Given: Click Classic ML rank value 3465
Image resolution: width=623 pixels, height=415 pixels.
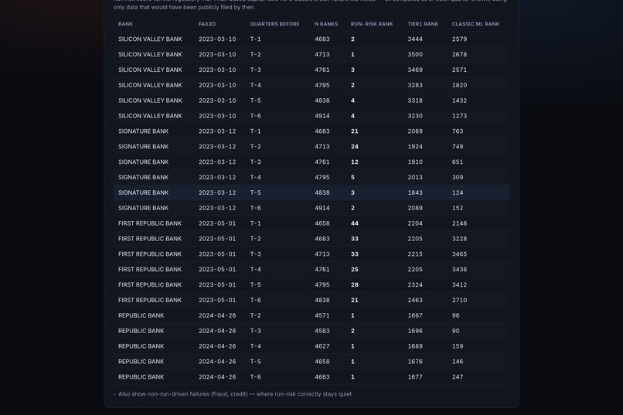Looking at the screenshot, I should point(459,253).
